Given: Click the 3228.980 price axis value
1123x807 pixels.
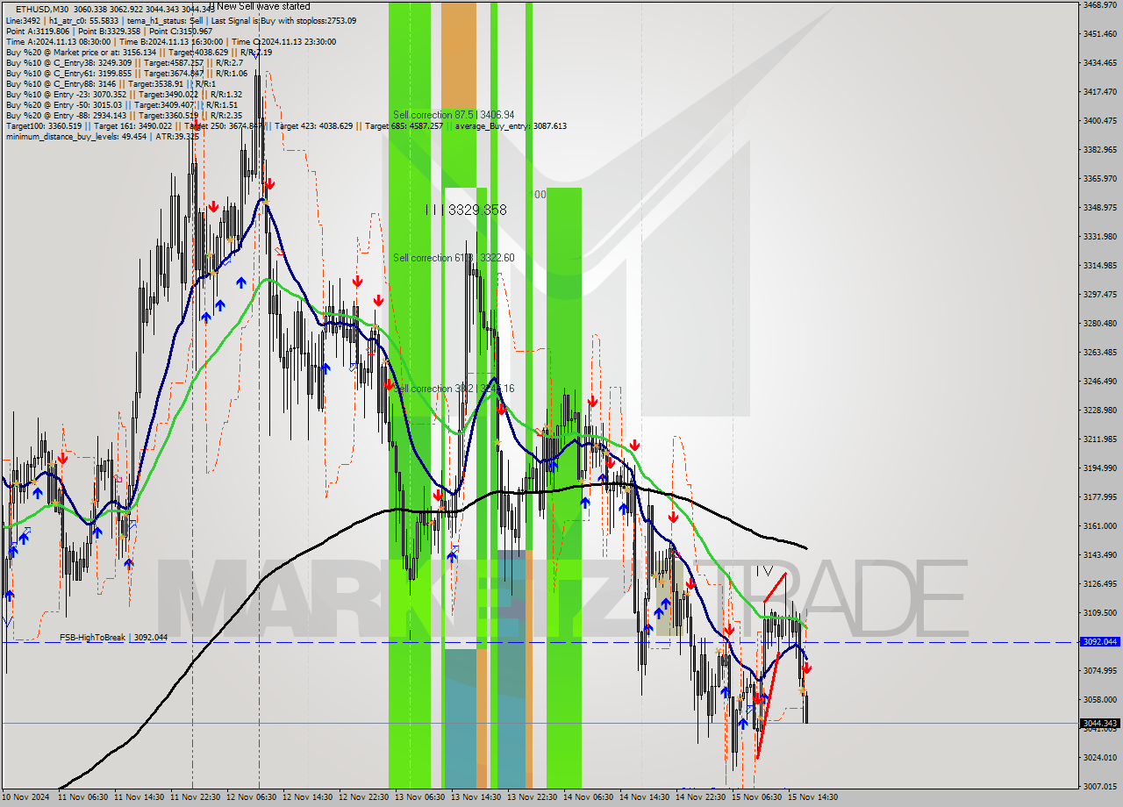Looking at the screenshot, I should [1100, 411].
